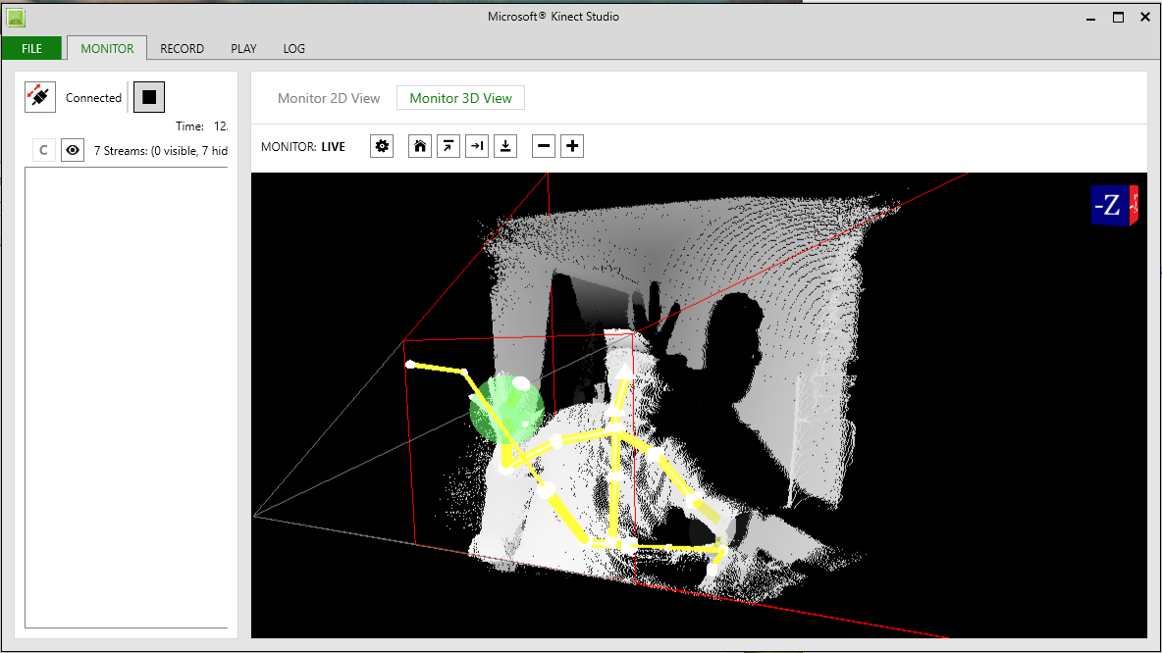Switch to the LOG tab
Screen dimensions: 1162x653
pos(294,48)
